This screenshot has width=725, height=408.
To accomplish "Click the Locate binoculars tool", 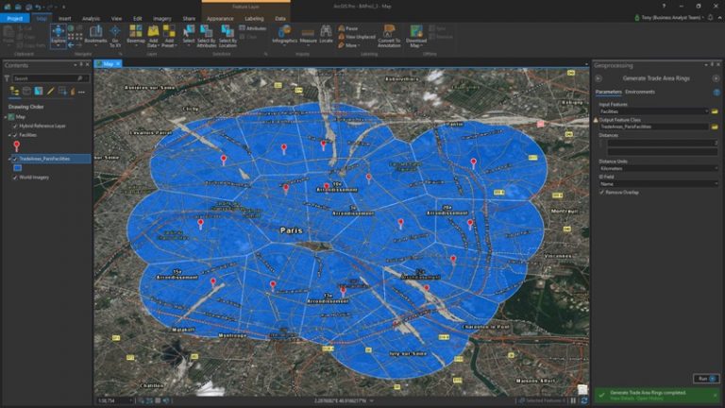I will coord(326,35).
